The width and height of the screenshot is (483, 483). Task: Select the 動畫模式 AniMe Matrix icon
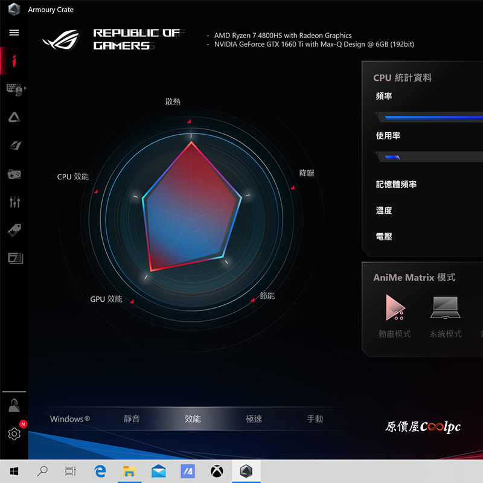(x=395, y=307)
